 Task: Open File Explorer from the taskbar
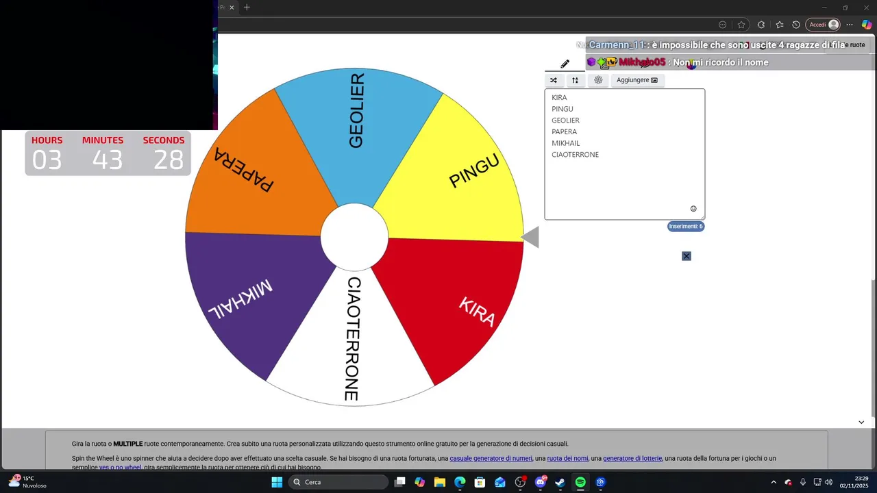(440, 482)
